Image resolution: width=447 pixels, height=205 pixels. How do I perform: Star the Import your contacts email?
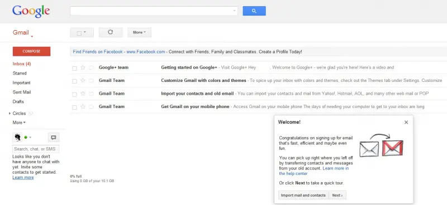[x=83, y=94]
